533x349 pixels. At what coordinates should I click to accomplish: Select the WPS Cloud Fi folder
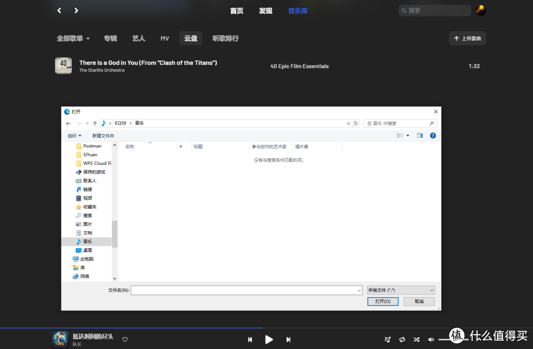coord(94,163)
